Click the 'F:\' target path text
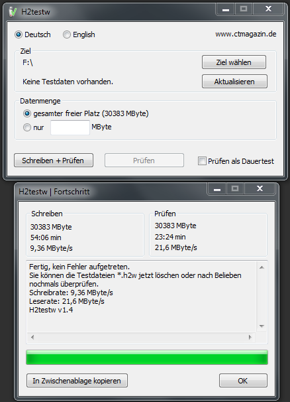This screenshot has height=402, width=290. tap(28, 62)
